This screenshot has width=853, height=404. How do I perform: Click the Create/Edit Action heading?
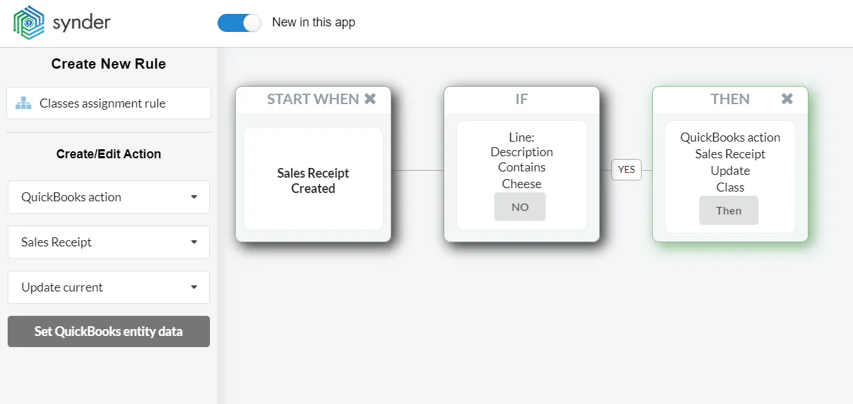[108, 154]
